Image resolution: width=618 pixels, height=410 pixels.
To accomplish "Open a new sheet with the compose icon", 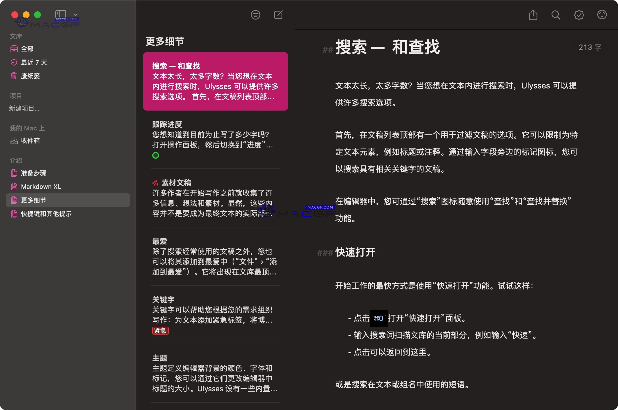I will (x=279, y=14).
